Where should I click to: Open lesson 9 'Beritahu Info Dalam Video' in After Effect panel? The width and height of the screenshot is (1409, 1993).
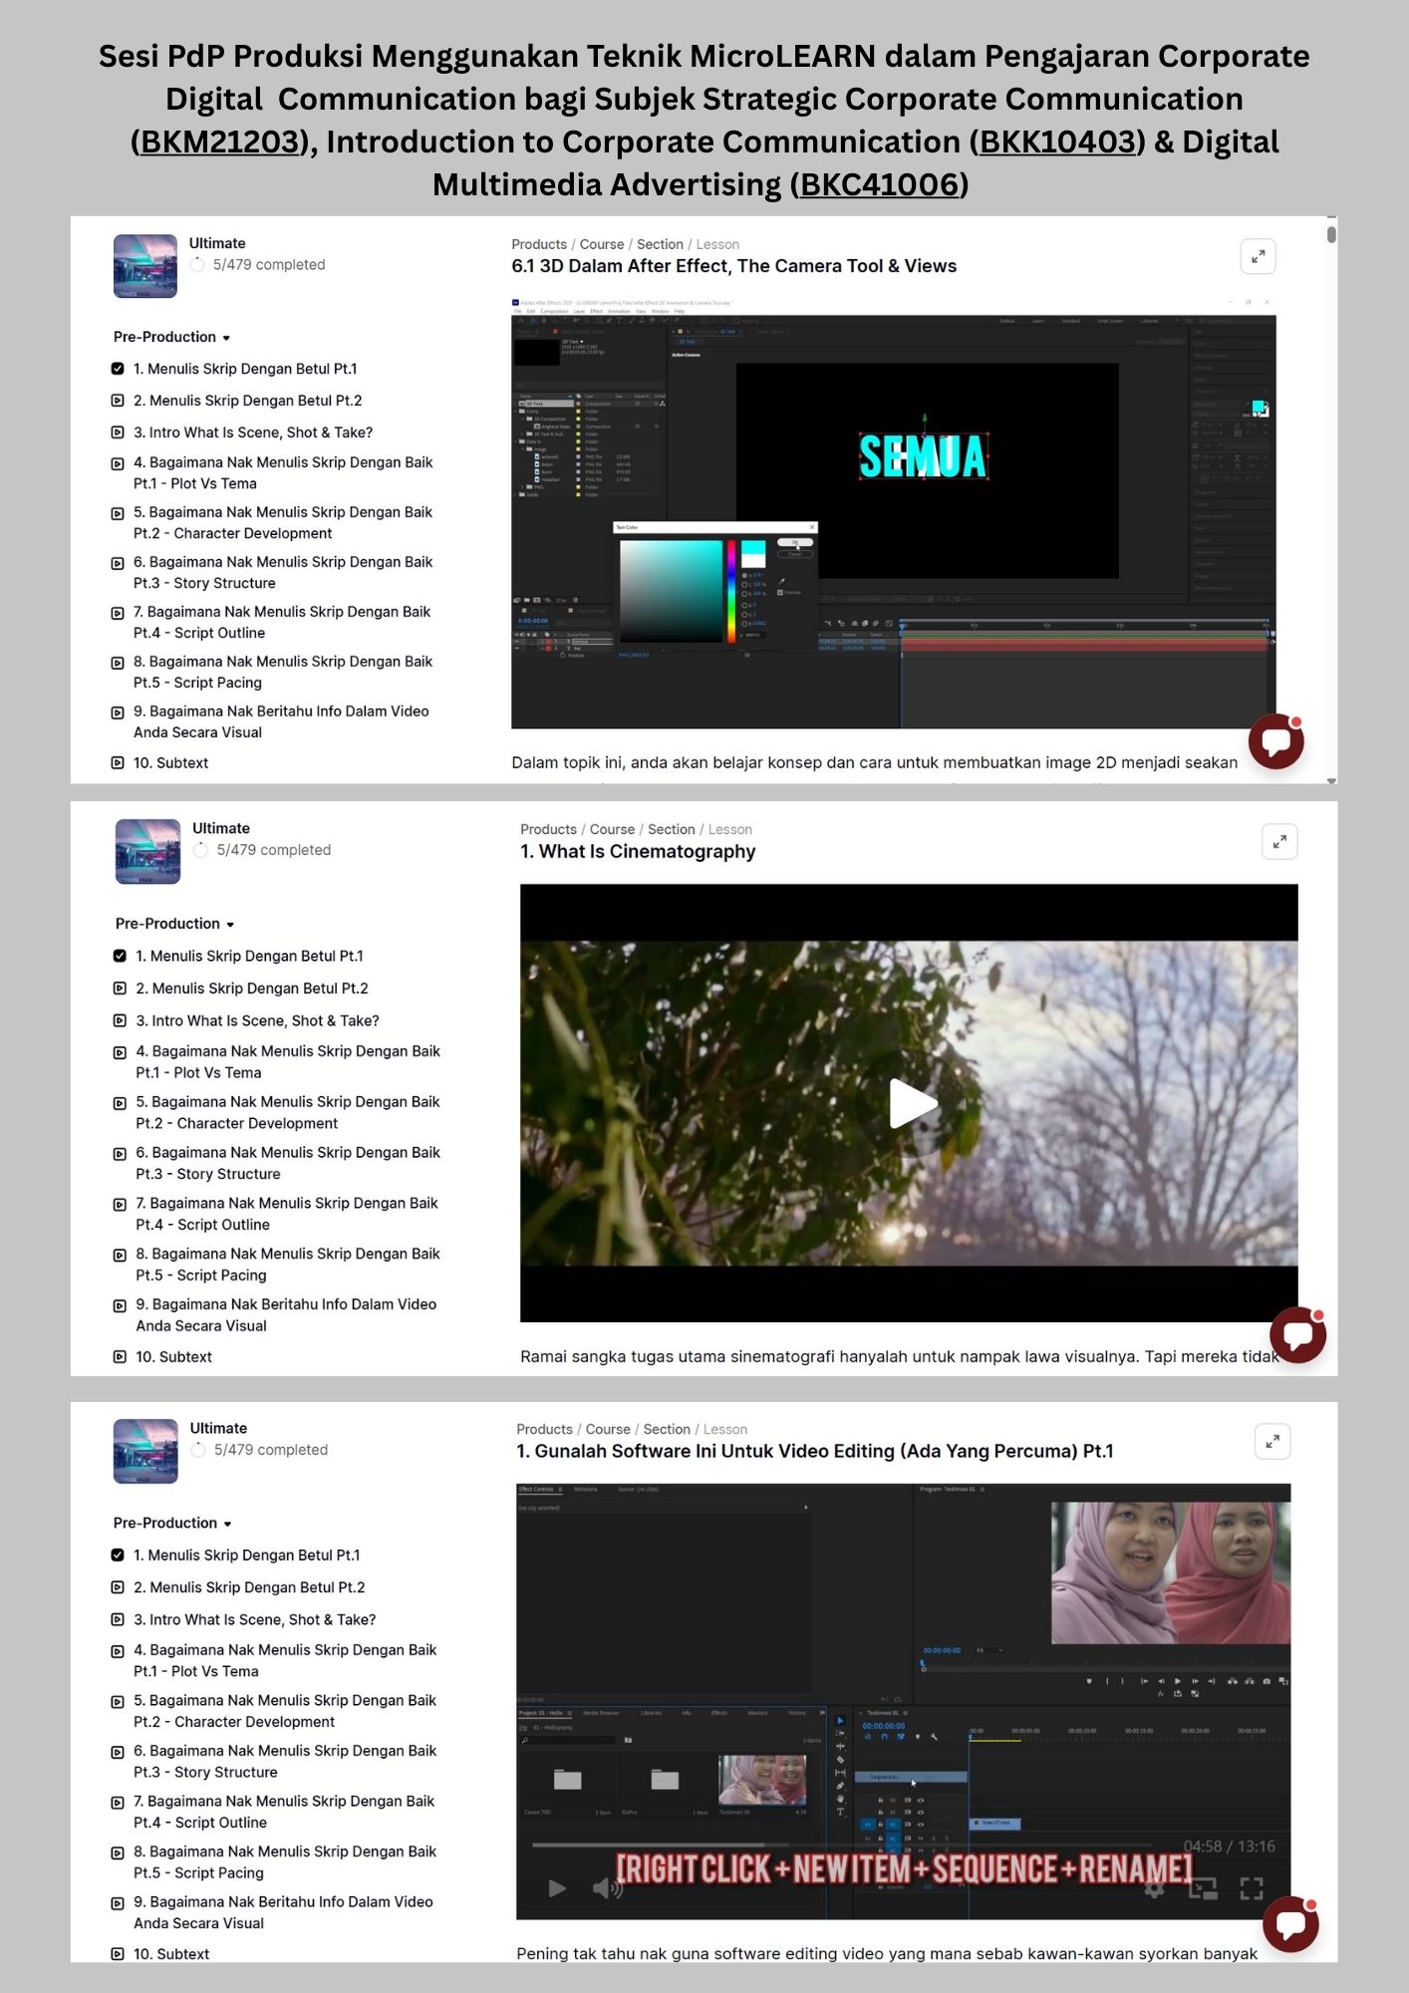(281, 721)
